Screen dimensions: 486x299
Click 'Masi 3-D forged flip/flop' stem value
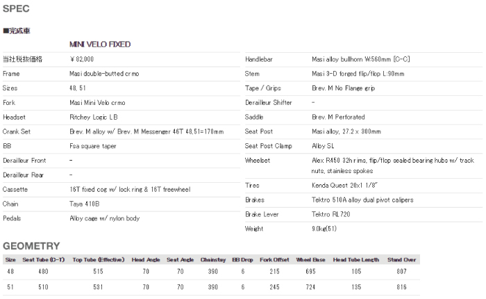pos(358,74)
